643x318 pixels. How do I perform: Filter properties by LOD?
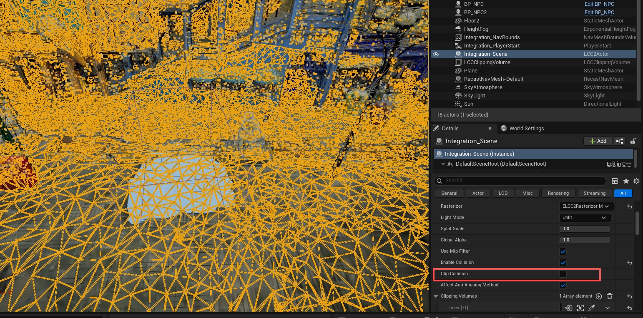tap(503, 193)
